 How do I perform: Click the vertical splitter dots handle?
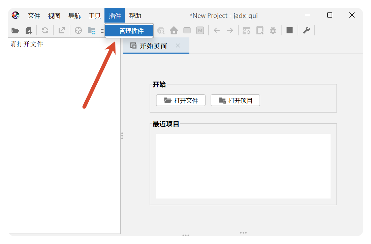pos(122,135)
